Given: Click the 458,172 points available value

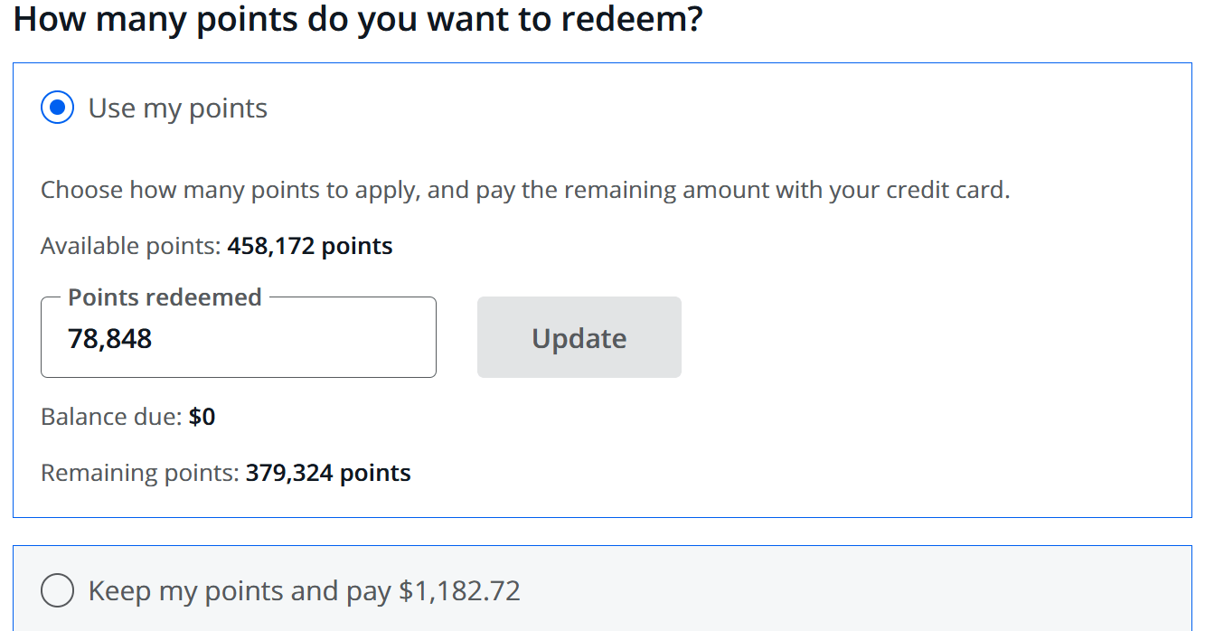Looking at the screenshot, I should 310,246.
